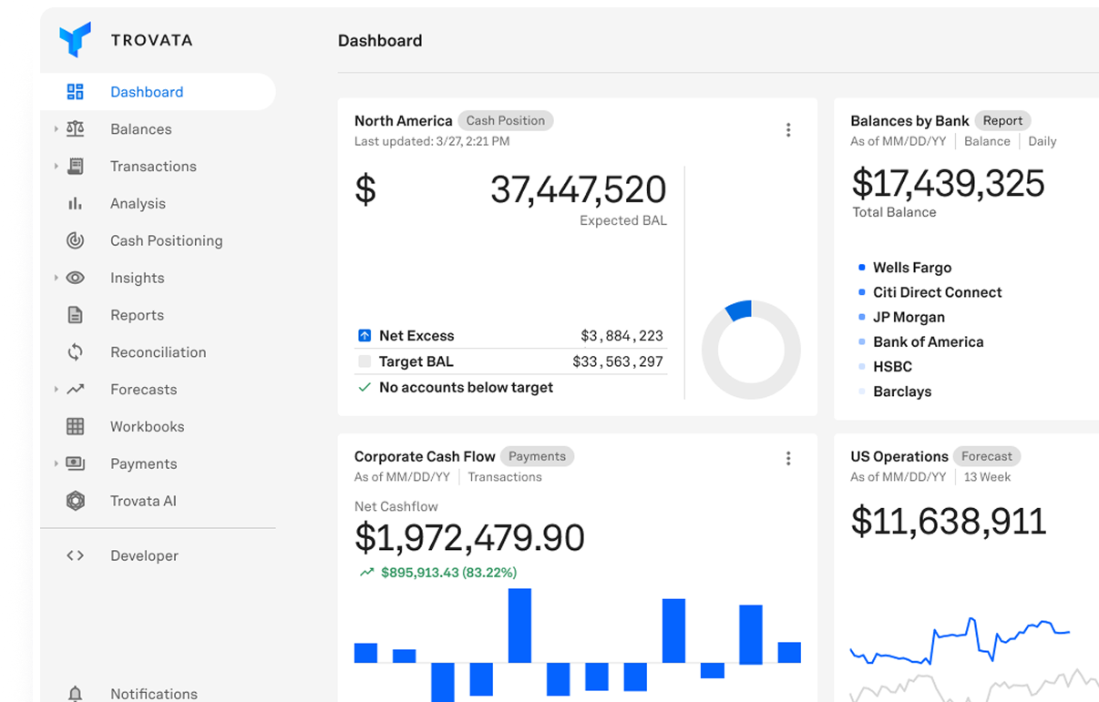Open Analysis via its bar-chart icon
Viewport: 1099px width, 702px height.
click(76, 203)
